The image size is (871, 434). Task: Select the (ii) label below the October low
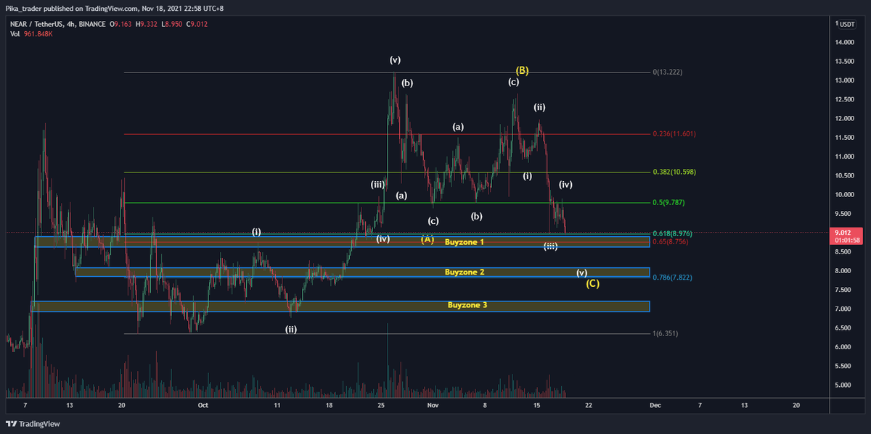pos(291,329)
